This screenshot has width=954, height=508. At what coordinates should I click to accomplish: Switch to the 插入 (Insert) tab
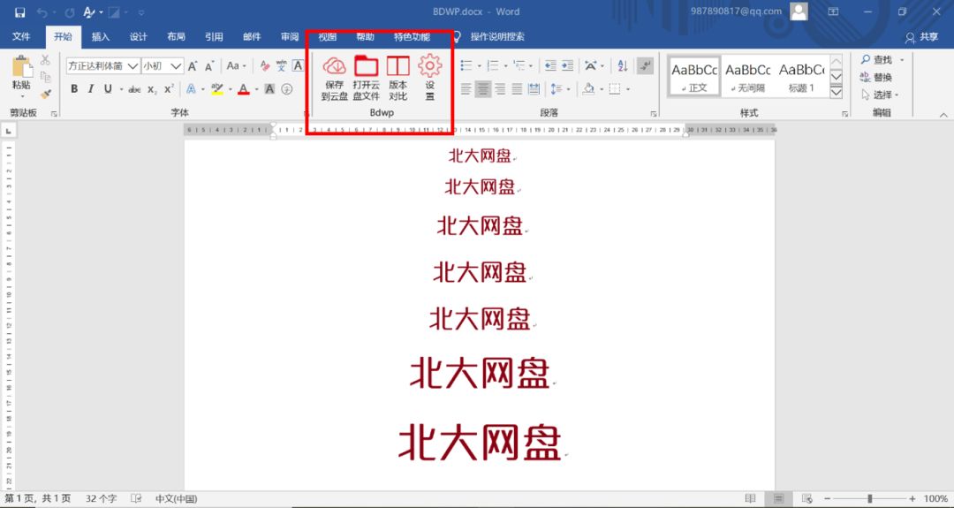coord(101,36)
